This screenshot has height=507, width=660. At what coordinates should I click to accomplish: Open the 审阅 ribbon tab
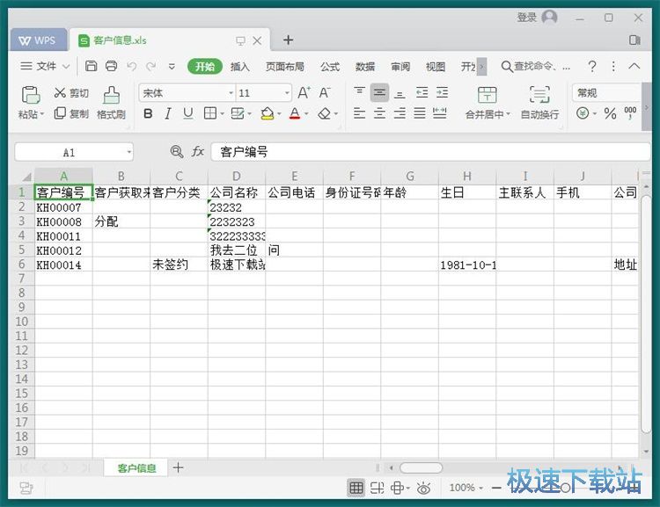pyautogui.click(x=400, y=67)
